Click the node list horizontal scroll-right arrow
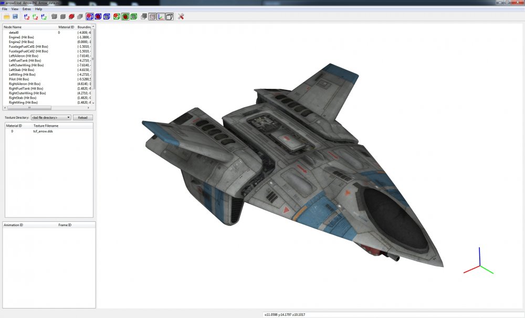The image size is (525, 318). click(x=88, y=108)
